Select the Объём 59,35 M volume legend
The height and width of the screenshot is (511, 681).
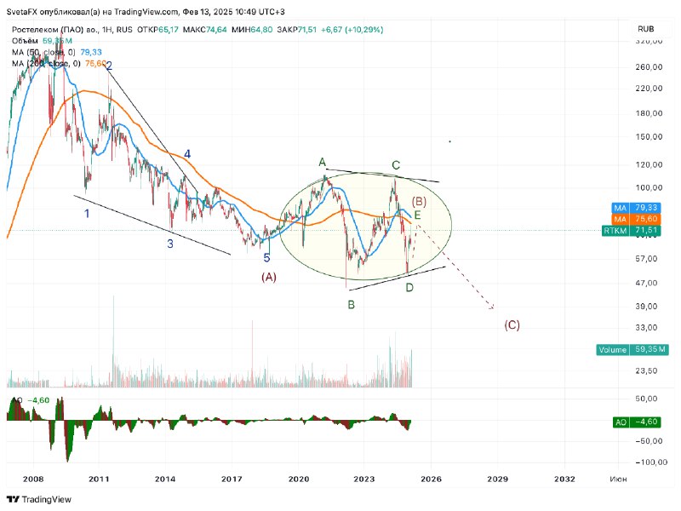[x=42, y=41]
